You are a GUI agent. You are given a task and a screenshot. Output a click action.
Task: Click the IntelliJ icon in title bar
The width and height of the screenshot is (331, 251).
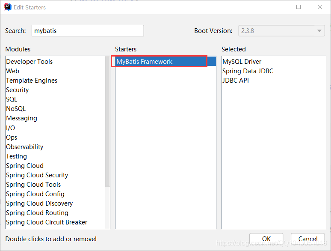click(x=8, y=7)
